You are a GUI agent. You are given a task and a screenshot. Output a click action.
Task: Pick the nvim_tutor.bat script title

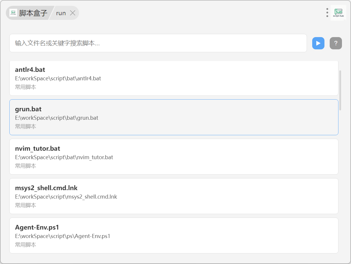click(x=38, y=149)
